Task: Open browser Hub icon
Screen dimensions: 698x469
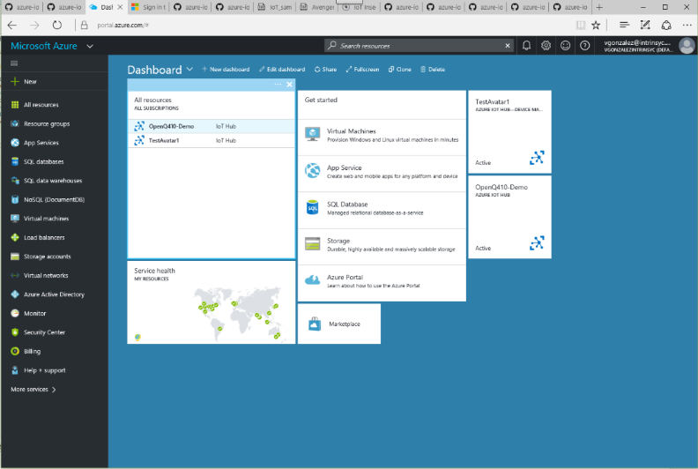Action: click(624, 25)
